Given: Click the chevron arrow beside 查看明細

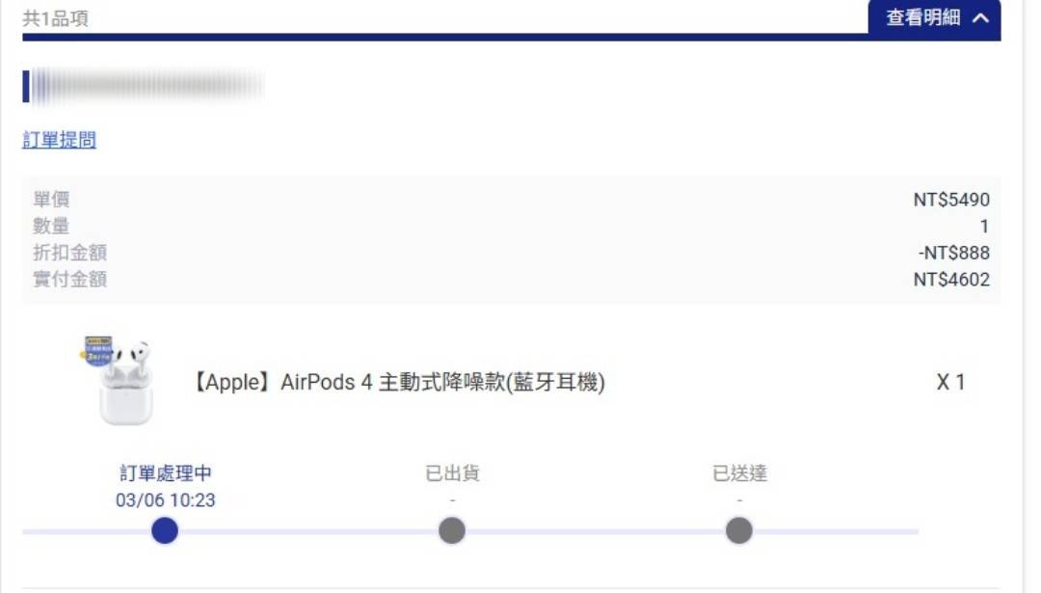Looking at the screenshot, I should pos(981,18).
